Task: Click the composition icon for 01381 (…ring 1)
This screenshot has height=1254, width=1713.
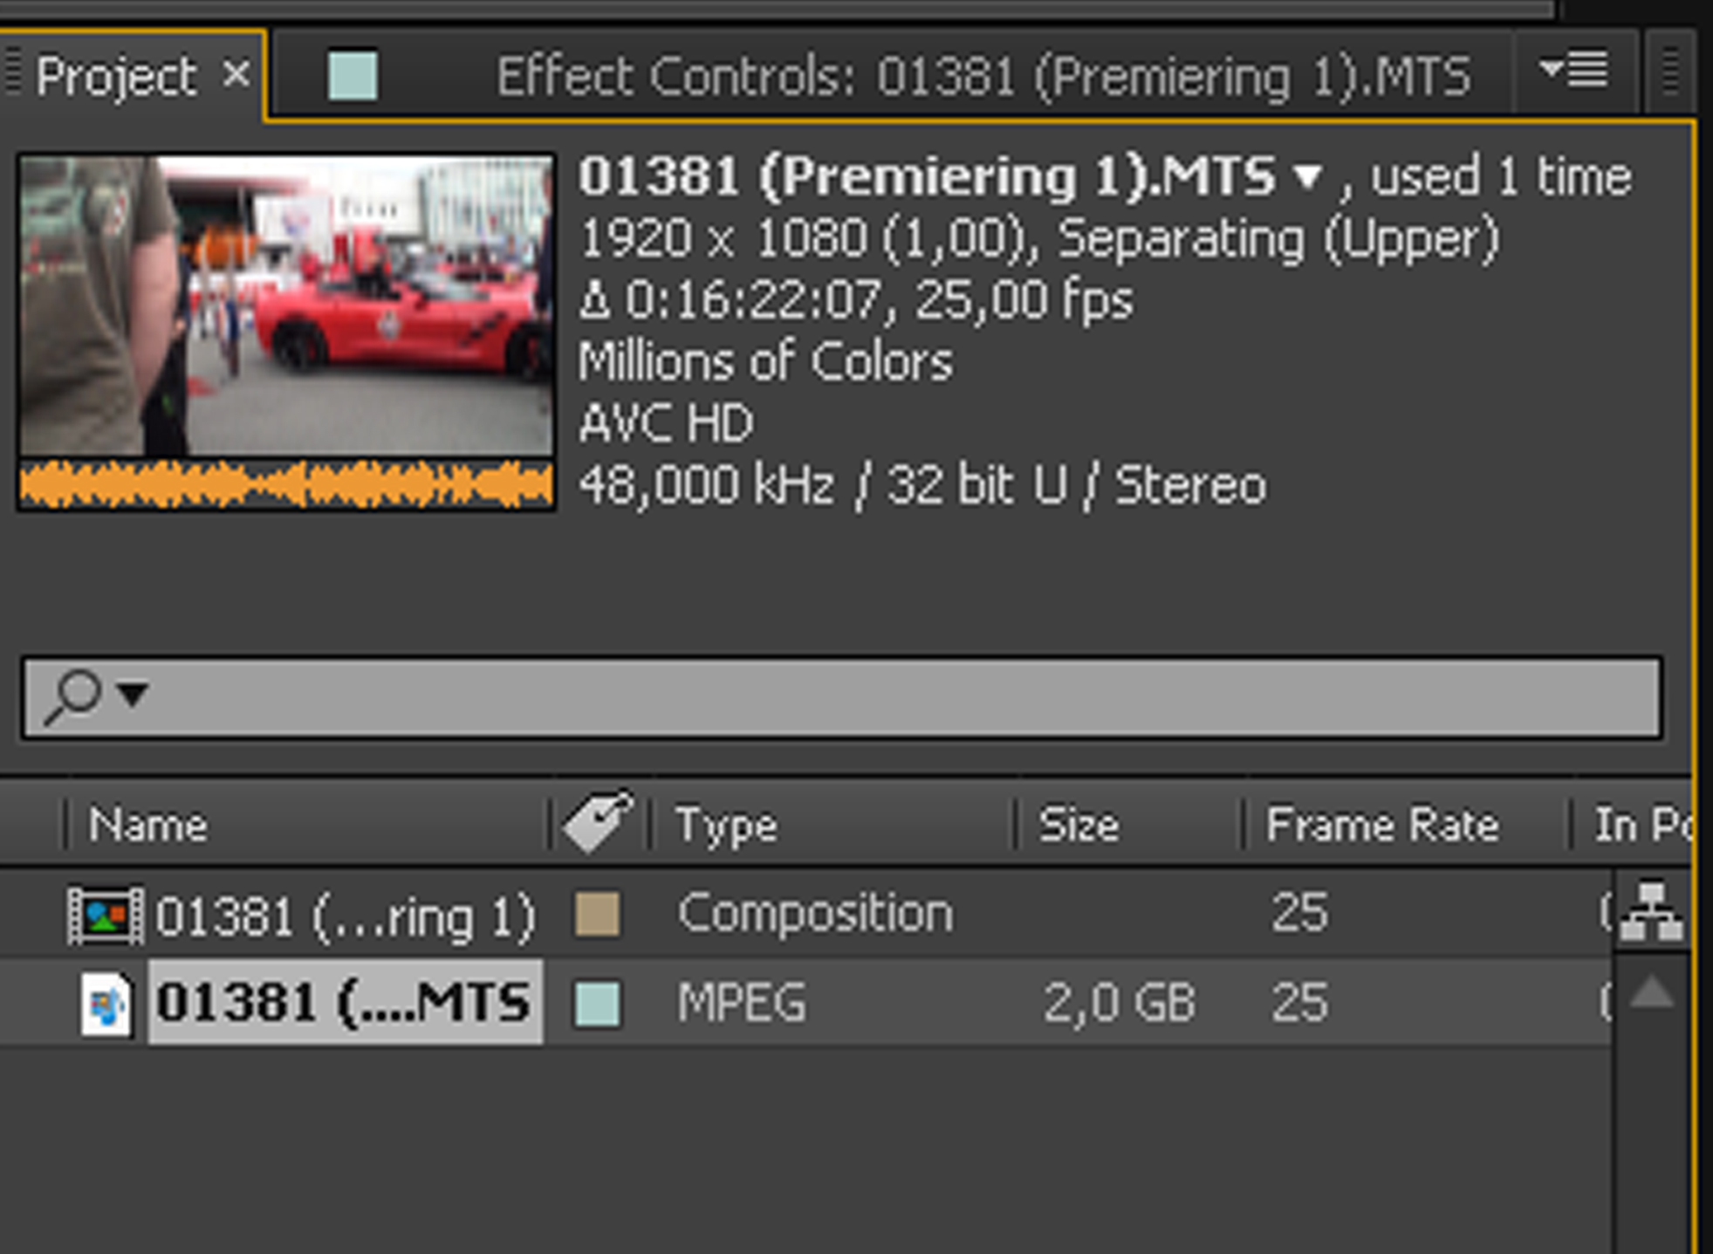Action: 106,915
